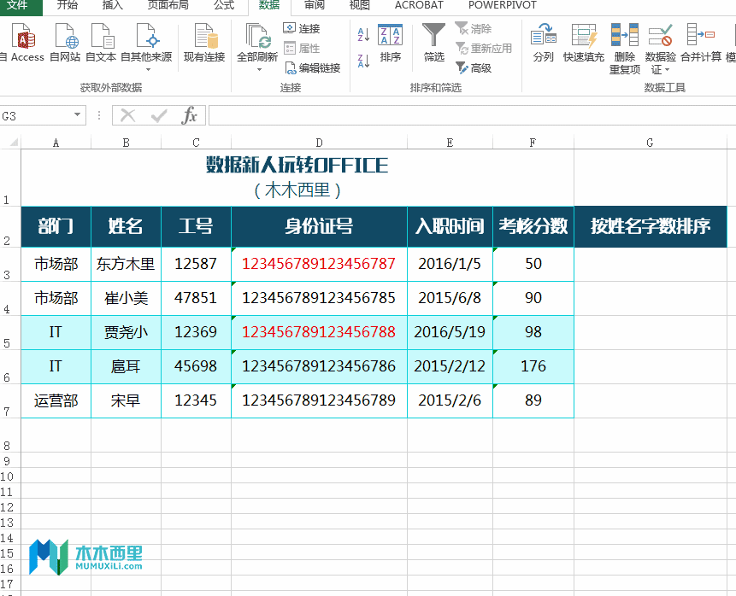Click the 考核分数 header cell
The image size is (736, 596).
(x=533, y=226)
